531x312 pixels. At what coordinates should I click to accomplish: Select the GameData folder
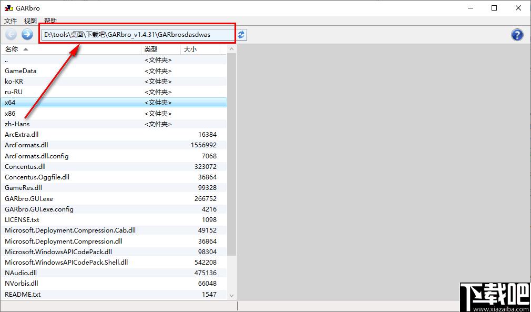(113, 71)
